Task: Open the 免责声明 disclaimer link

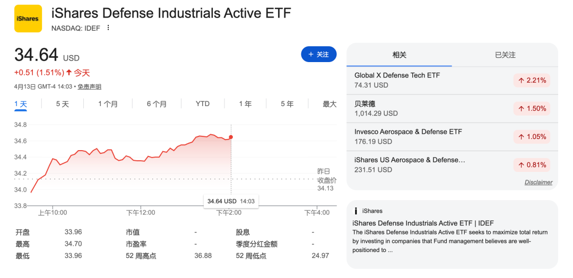Action: pyautogui.click(x=90, y=87)
